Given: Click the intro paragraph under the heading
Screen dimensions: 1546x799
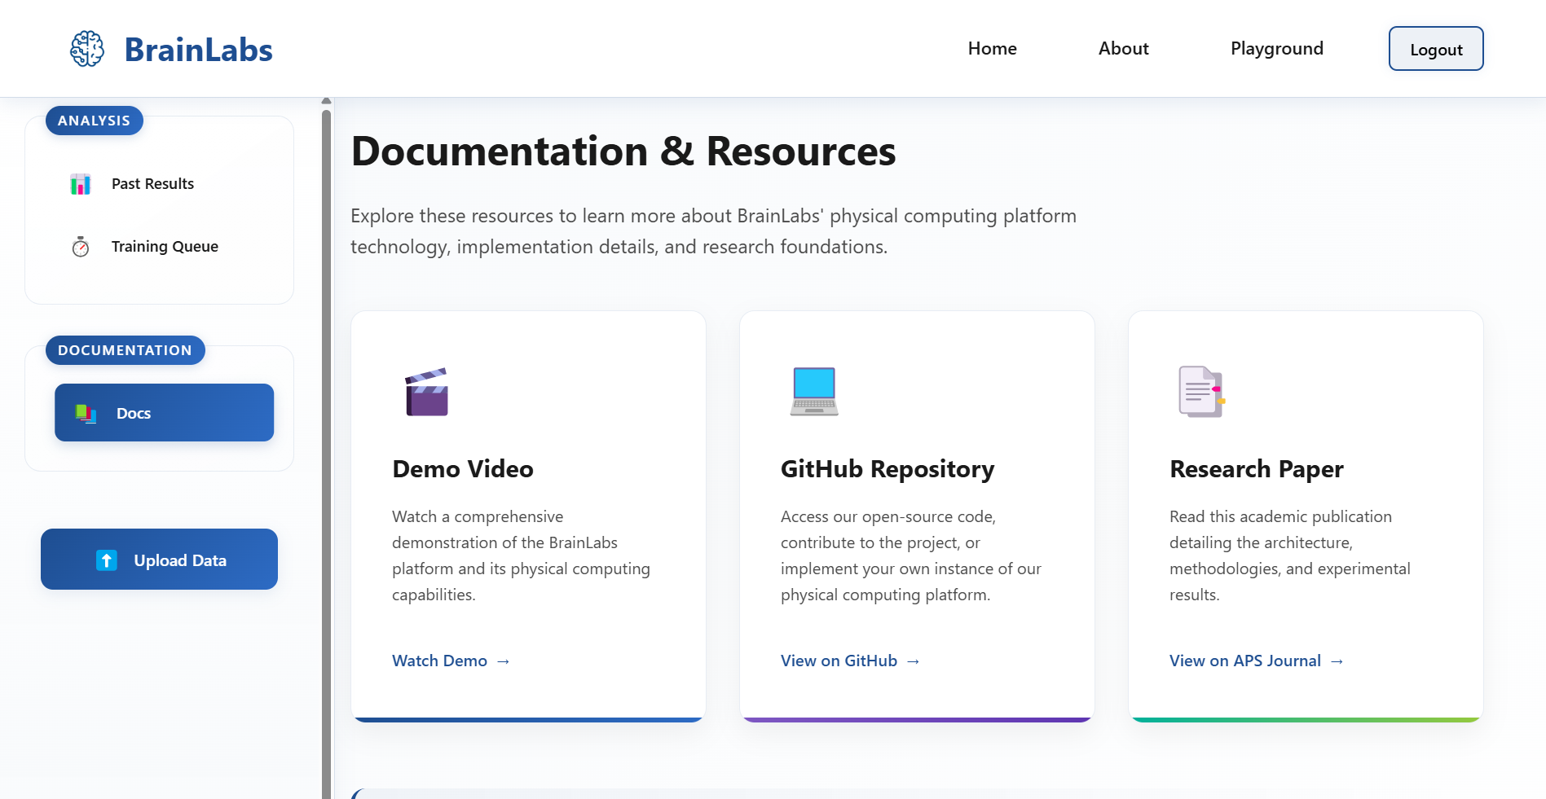Looking at the screenshot, I should pos(713,231).
